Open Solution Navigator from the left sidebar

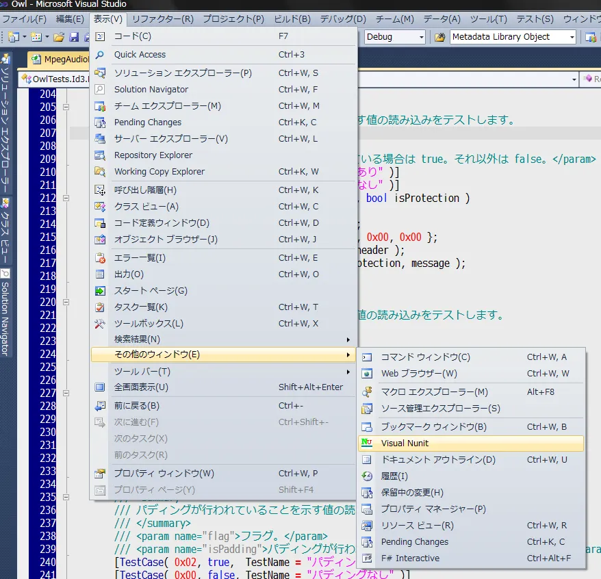click(x=7, y=308)
